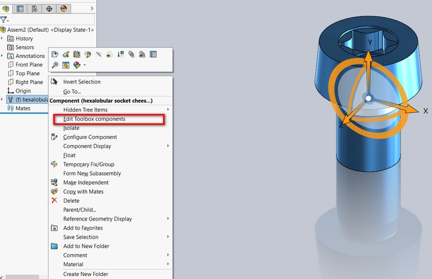Open Hidden Tree Items submenu

click(x=110, y=110)
